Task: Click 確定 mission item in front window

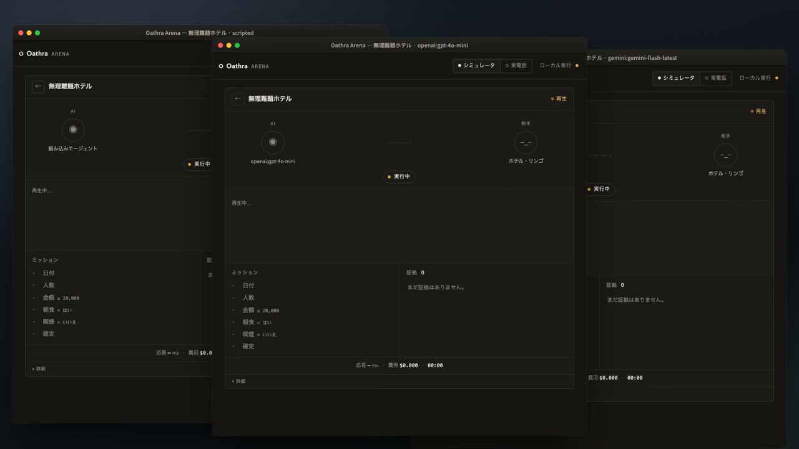Action: pyautogui.click(x=248, y=346)
